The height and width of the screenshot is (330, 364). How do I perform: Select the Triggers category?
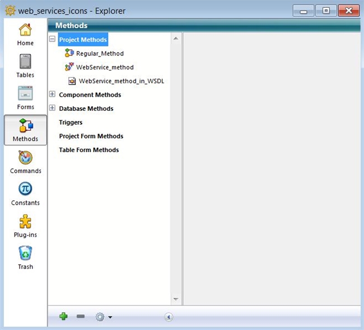(71, 122)
